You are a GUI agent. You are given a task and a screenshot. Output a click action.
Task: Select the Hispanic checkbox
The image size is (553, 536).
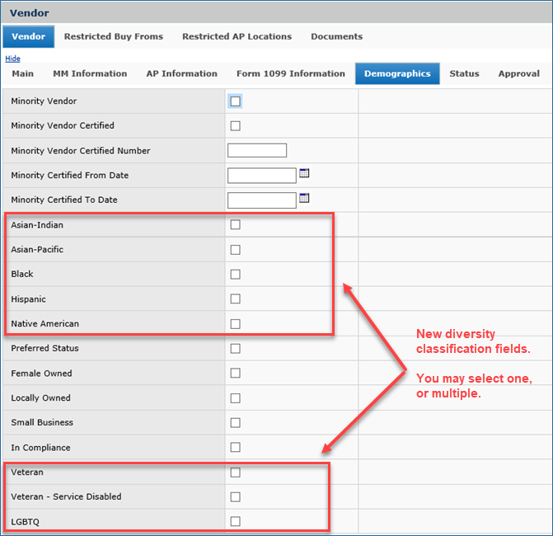pos(236,299)
